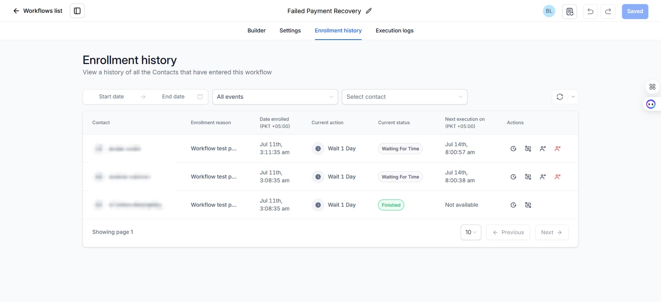Image resolution: width=661 pixels, height=302 pixels.
Task: Click the Jul 14th, 8:00:38 am value
Action: [460, 177]
